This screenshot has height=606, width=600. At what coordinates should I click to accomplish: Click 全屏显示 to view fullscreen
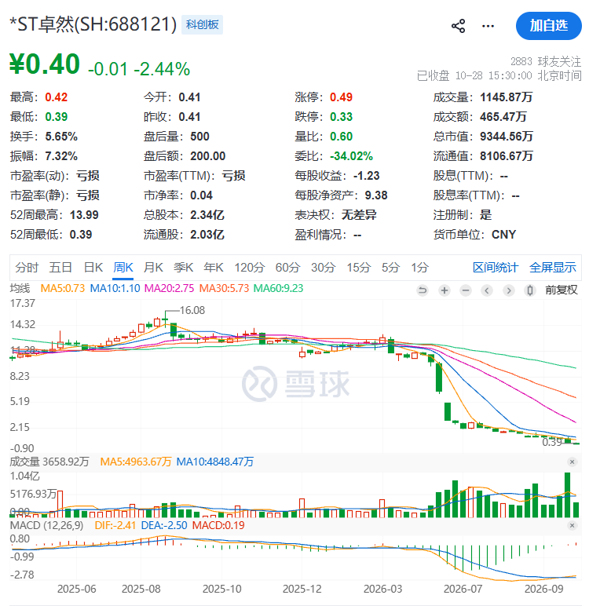553,268
